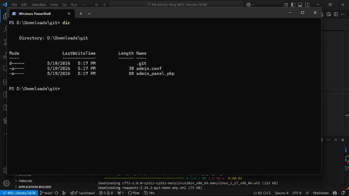
Task: Click the dir command text
Action: [66, 23]
